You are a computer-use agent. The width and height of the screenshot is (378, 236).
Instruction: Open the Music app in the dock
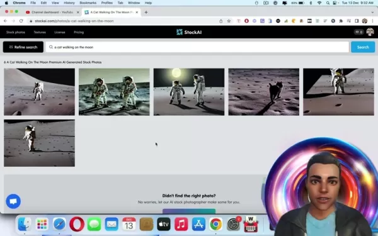(181, 224)
